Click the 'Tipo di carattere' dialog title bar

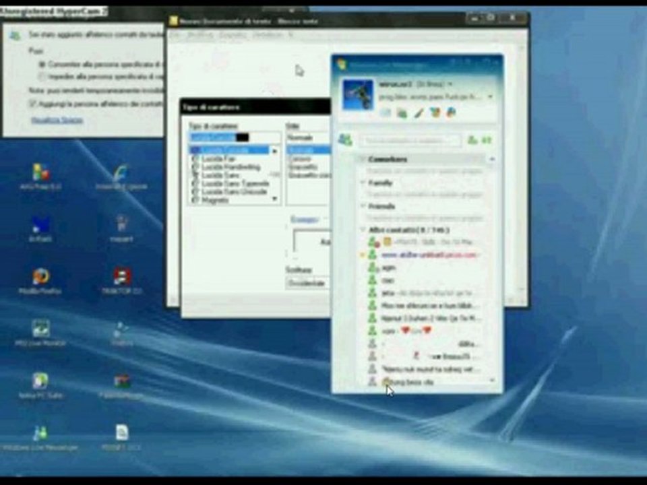coord(256,107)
